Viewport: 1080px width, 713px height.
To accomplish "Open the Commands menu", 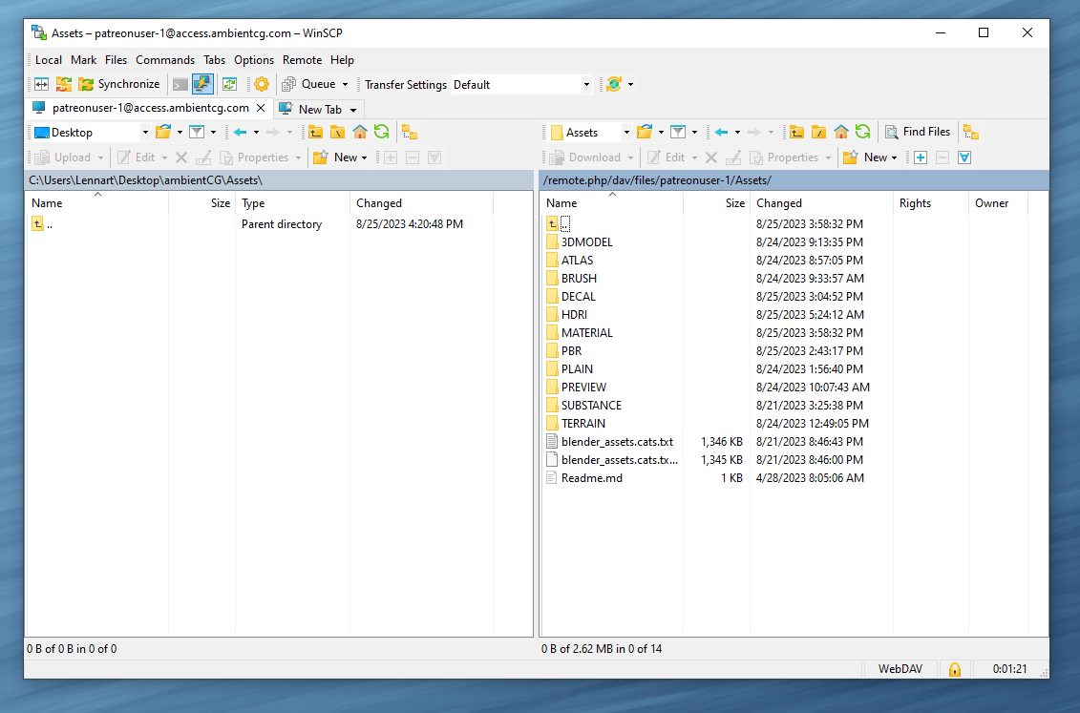I will (164, 60).
